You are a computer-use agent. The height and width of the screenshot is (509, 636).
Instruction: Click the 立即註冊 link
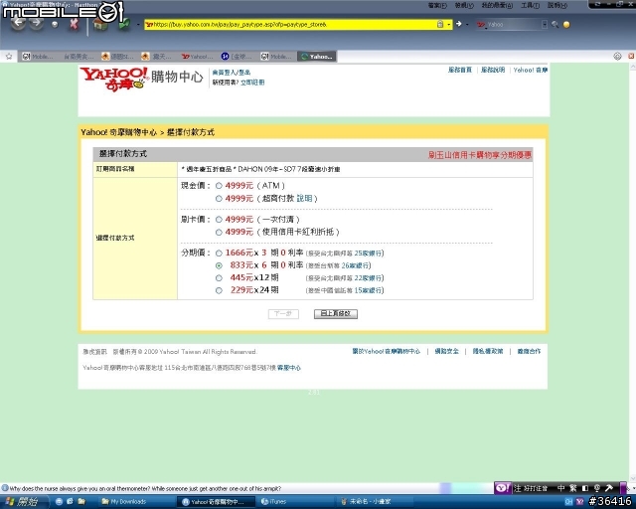pos(252,83)
